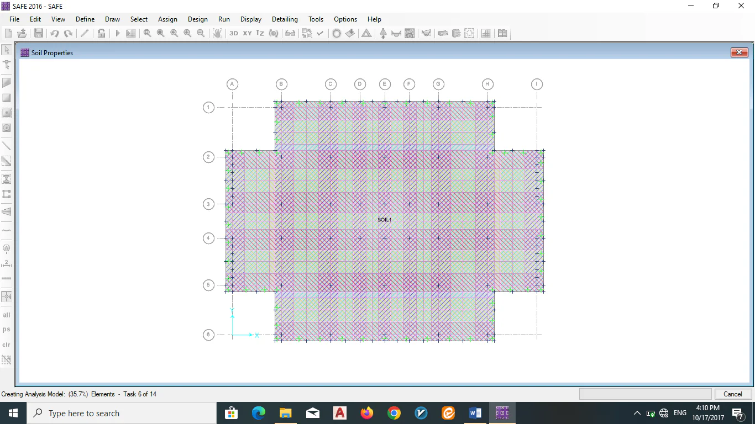Click the 'all' select-all side button
Viewport: 755px width, 424px height.
[x=7, y=315]
